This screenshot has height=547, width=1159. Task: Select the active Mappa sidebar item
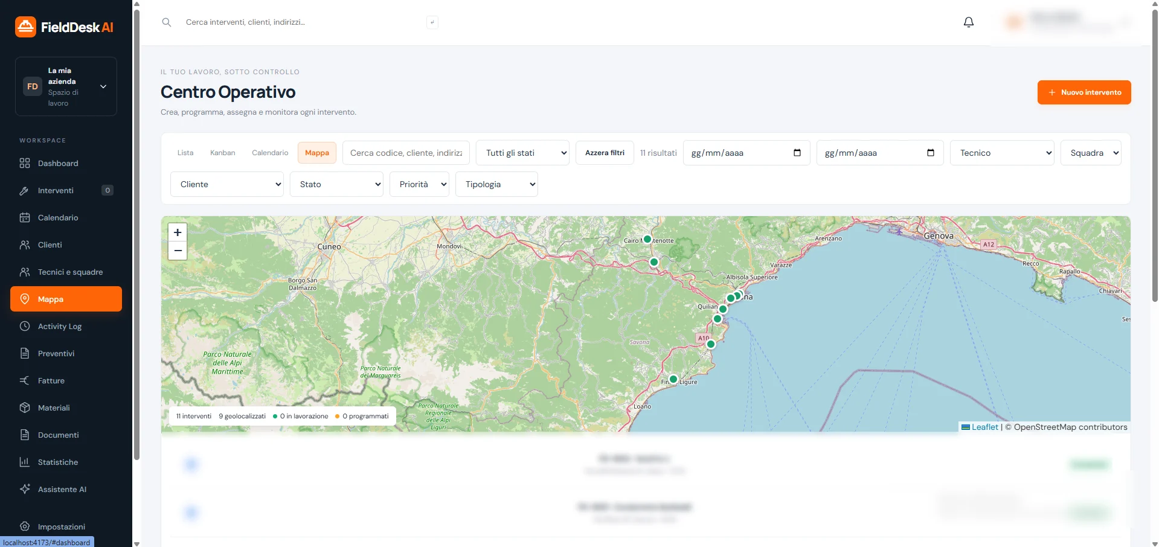66,299
